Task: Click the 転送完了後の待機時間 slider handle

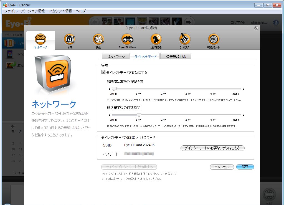Action: coord(139,115)
